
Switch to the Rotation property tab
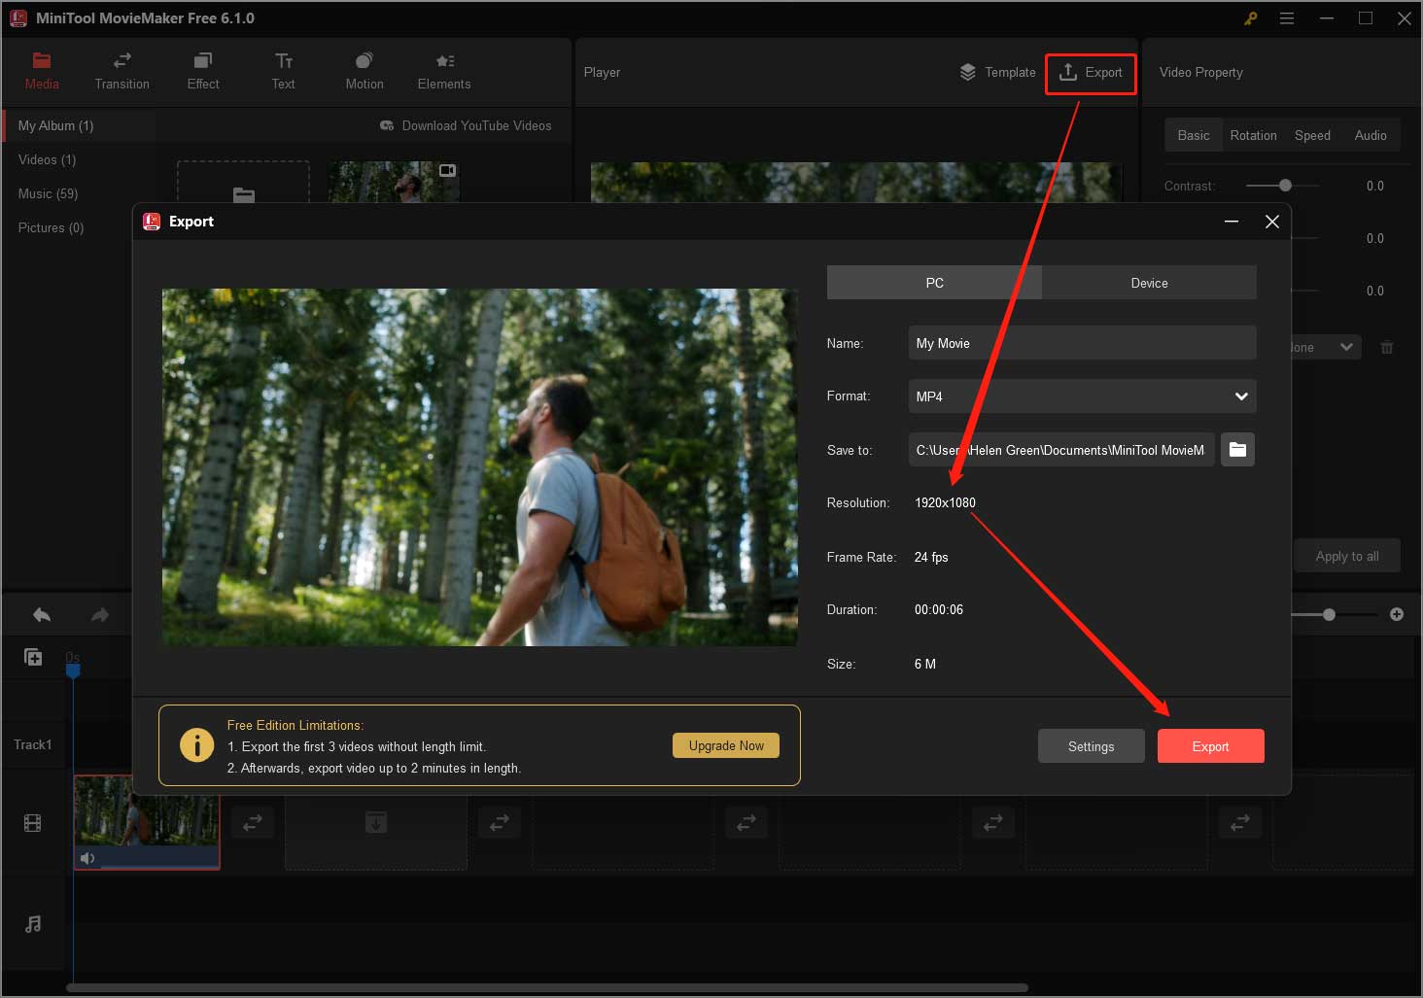[1254, 135]
